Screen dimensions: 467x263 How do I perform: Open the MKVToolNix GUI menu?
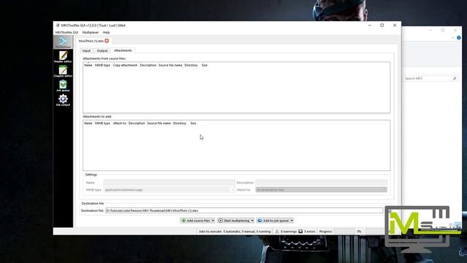tap(66, 32)
